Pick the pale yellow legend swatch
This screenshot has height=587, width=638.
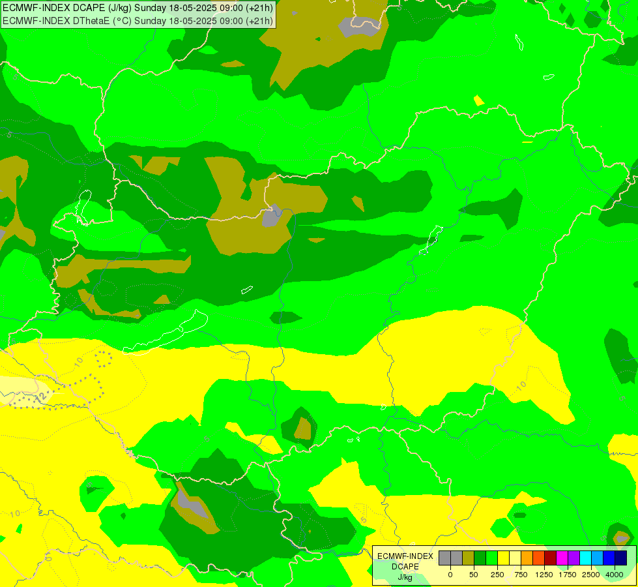(515, 558)
